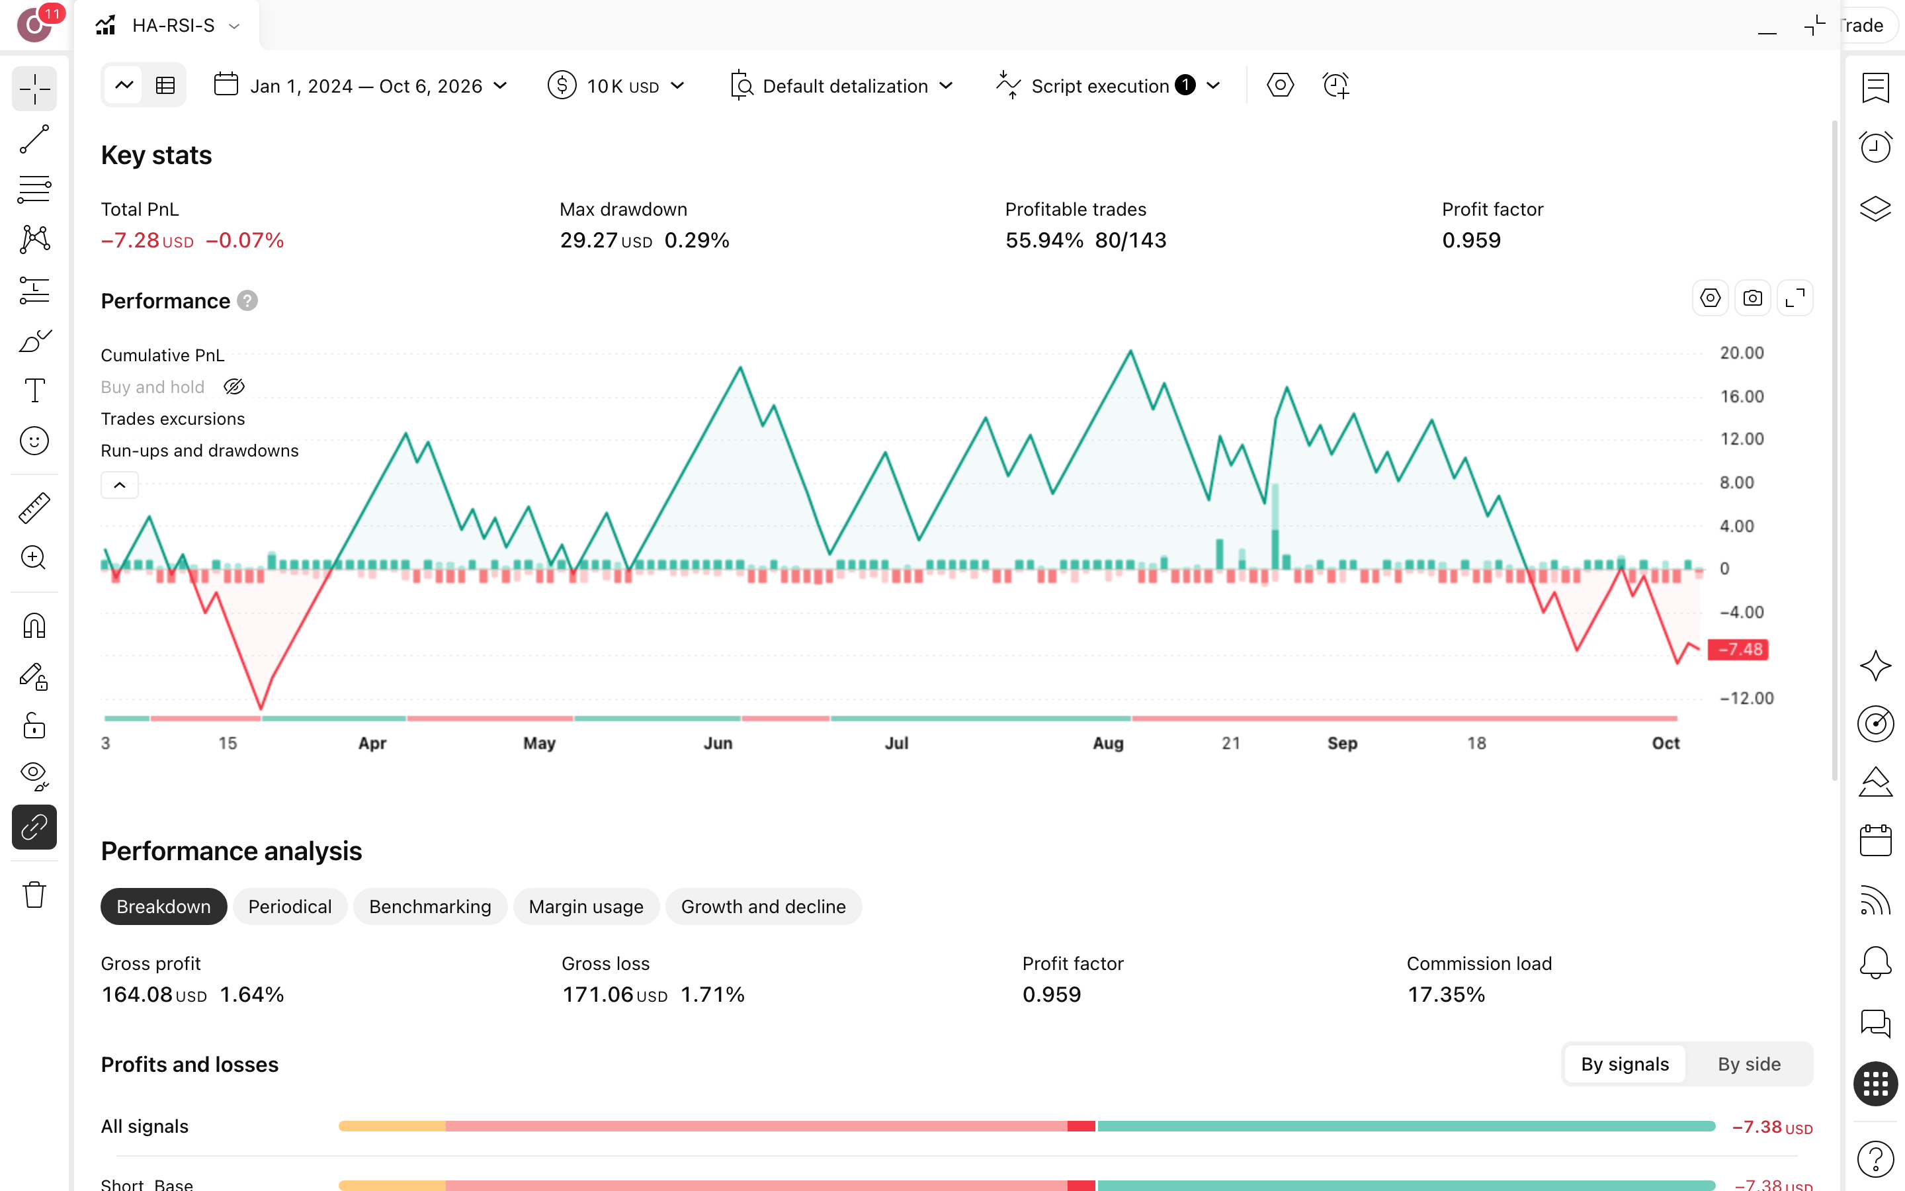Select the Text annotation tool
The image size is (1905, 1191).
coord(34,390)
